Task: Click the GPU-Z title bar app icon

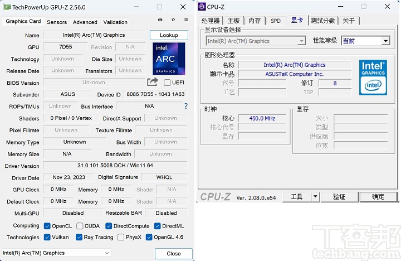Action: tap(7, 7)
